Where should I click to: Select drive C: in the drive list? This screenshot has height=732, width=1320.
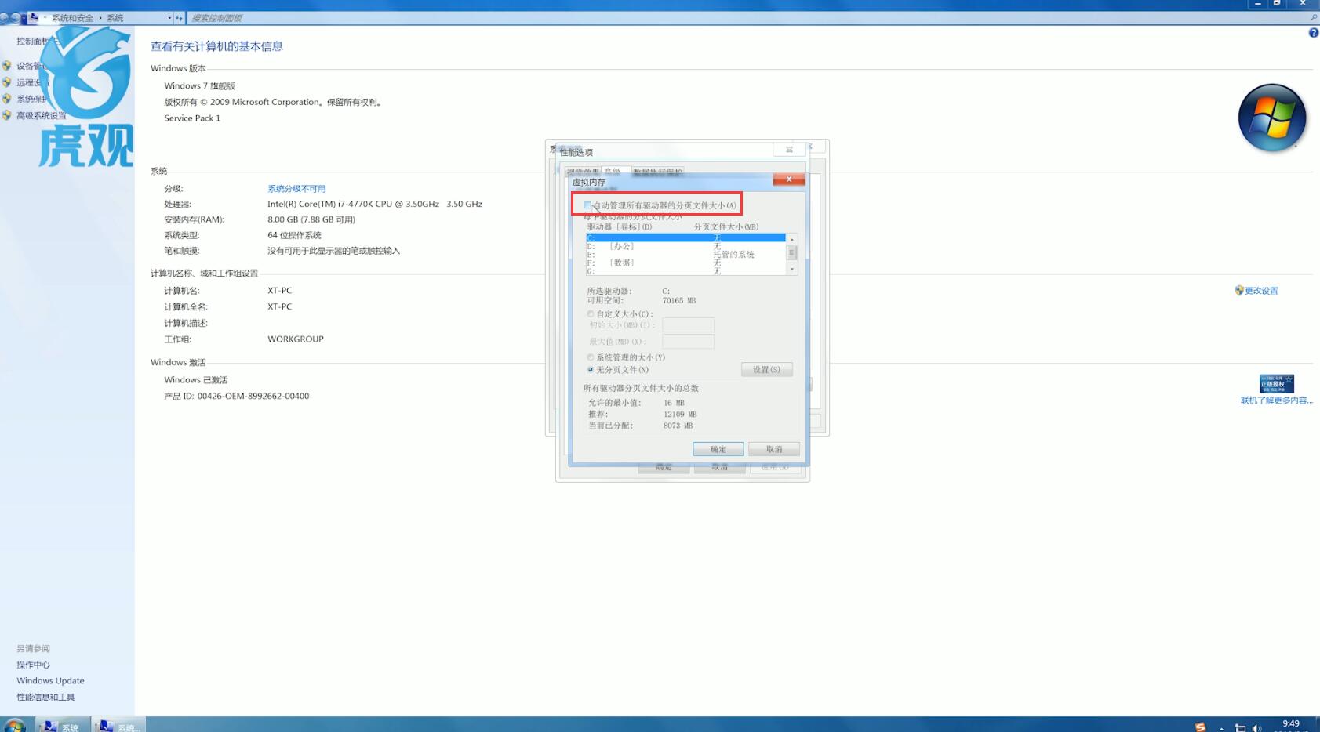tap(685, 237)
